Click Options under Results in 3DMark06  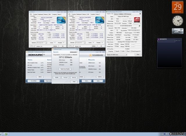point(100,77)
